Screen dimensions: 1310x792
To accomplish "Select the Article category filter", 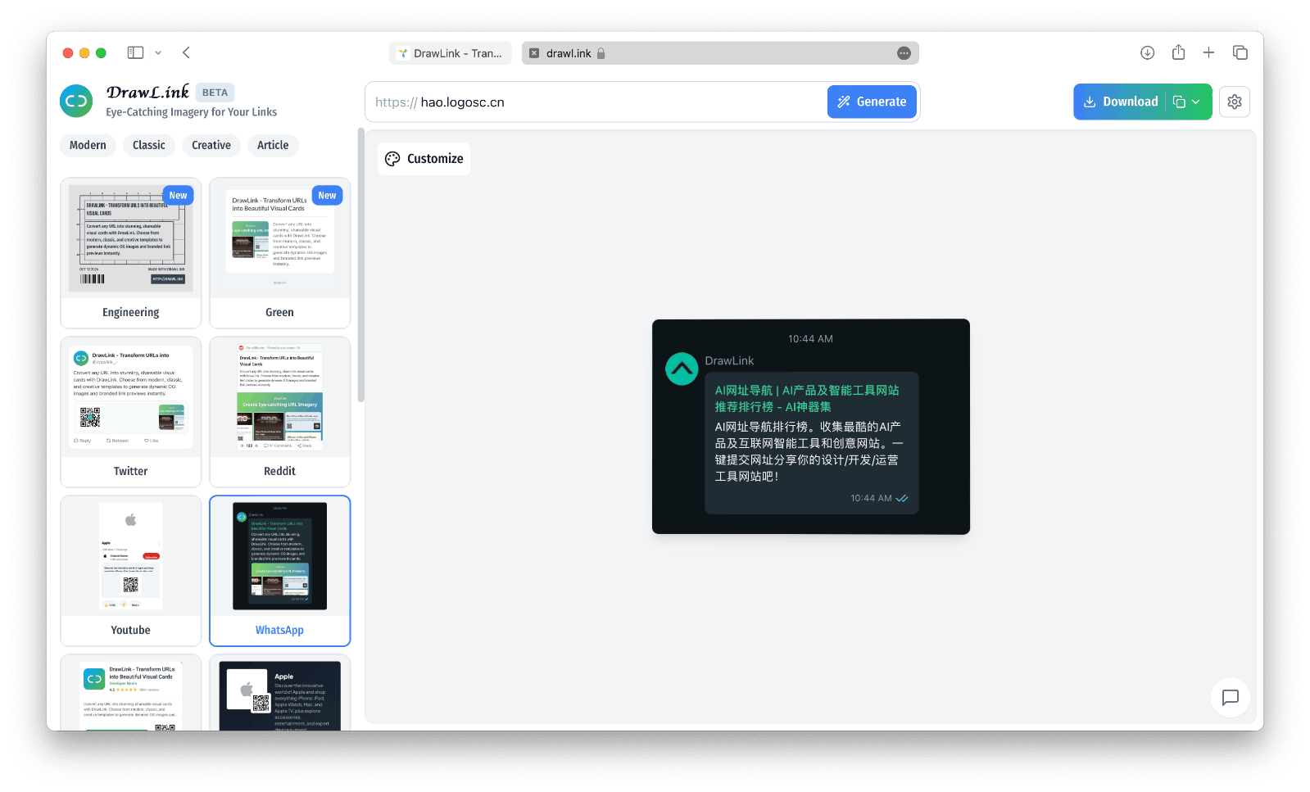I will tap(273, 145).
